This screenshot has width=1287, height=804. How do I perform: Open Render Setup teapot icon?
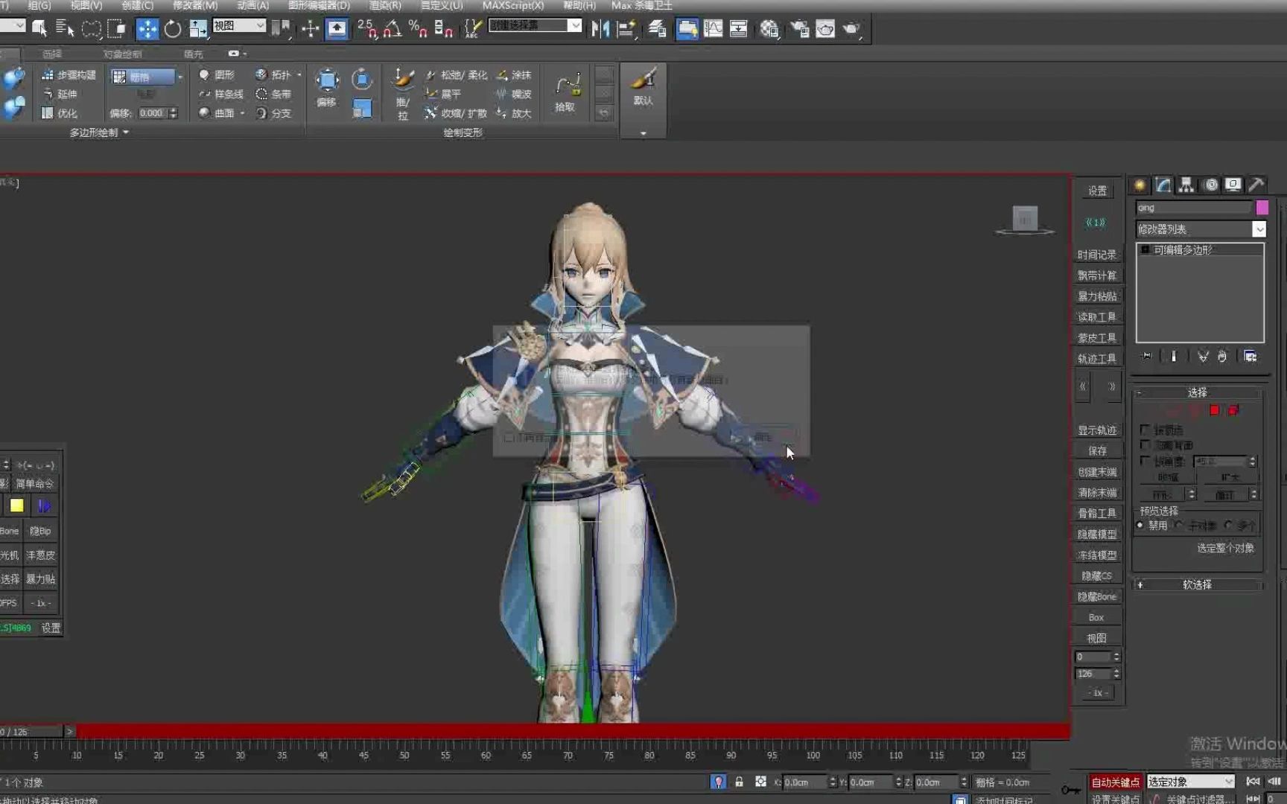coord(800,29)
